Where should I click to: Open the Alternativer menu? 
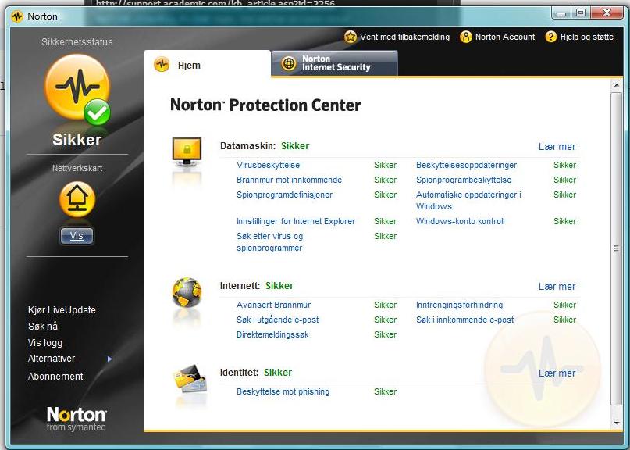52,359
